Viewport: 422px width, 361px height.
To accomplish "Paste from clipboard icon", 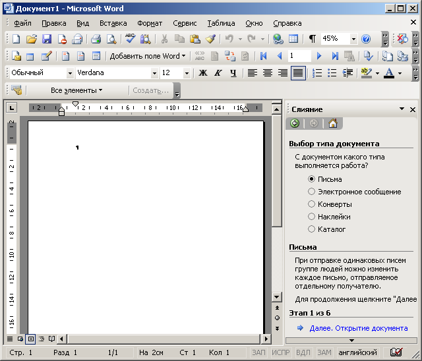I will [x=195, y=40].
